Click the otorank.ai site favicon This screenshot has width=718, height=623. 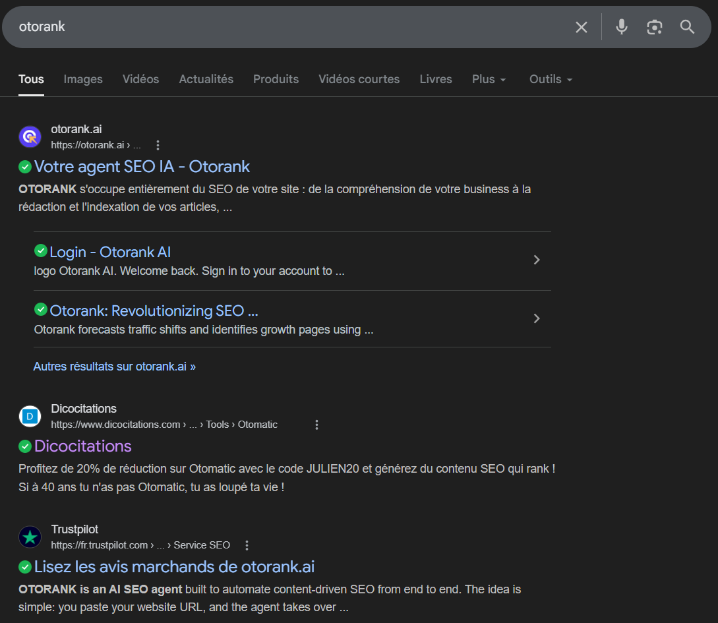point(30,137)
